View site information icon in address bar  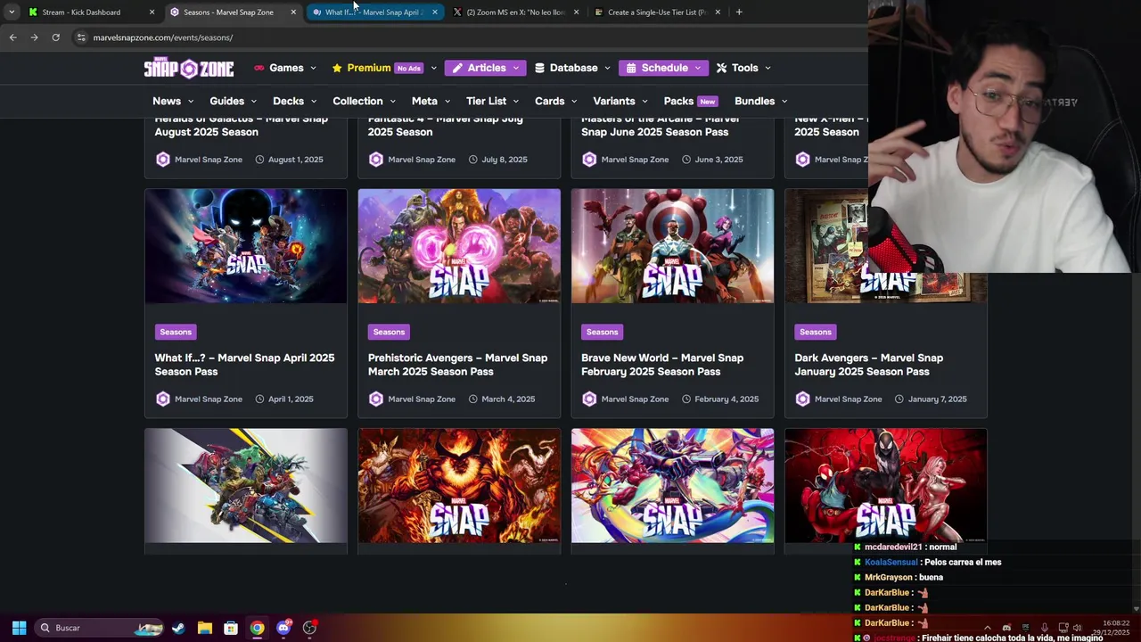coord(81,37)
